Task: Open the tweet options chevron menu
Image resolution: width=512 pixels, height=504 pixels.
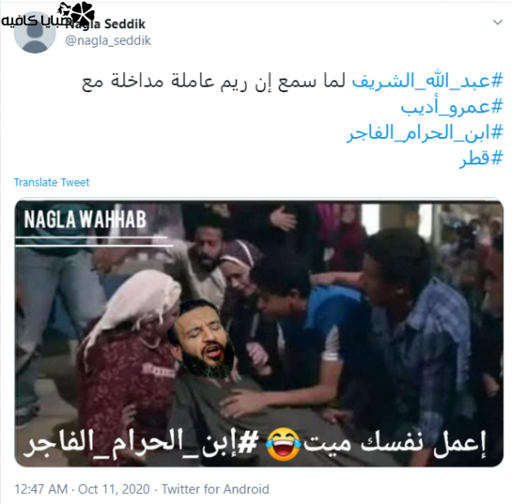Action: tap(497, 23)
